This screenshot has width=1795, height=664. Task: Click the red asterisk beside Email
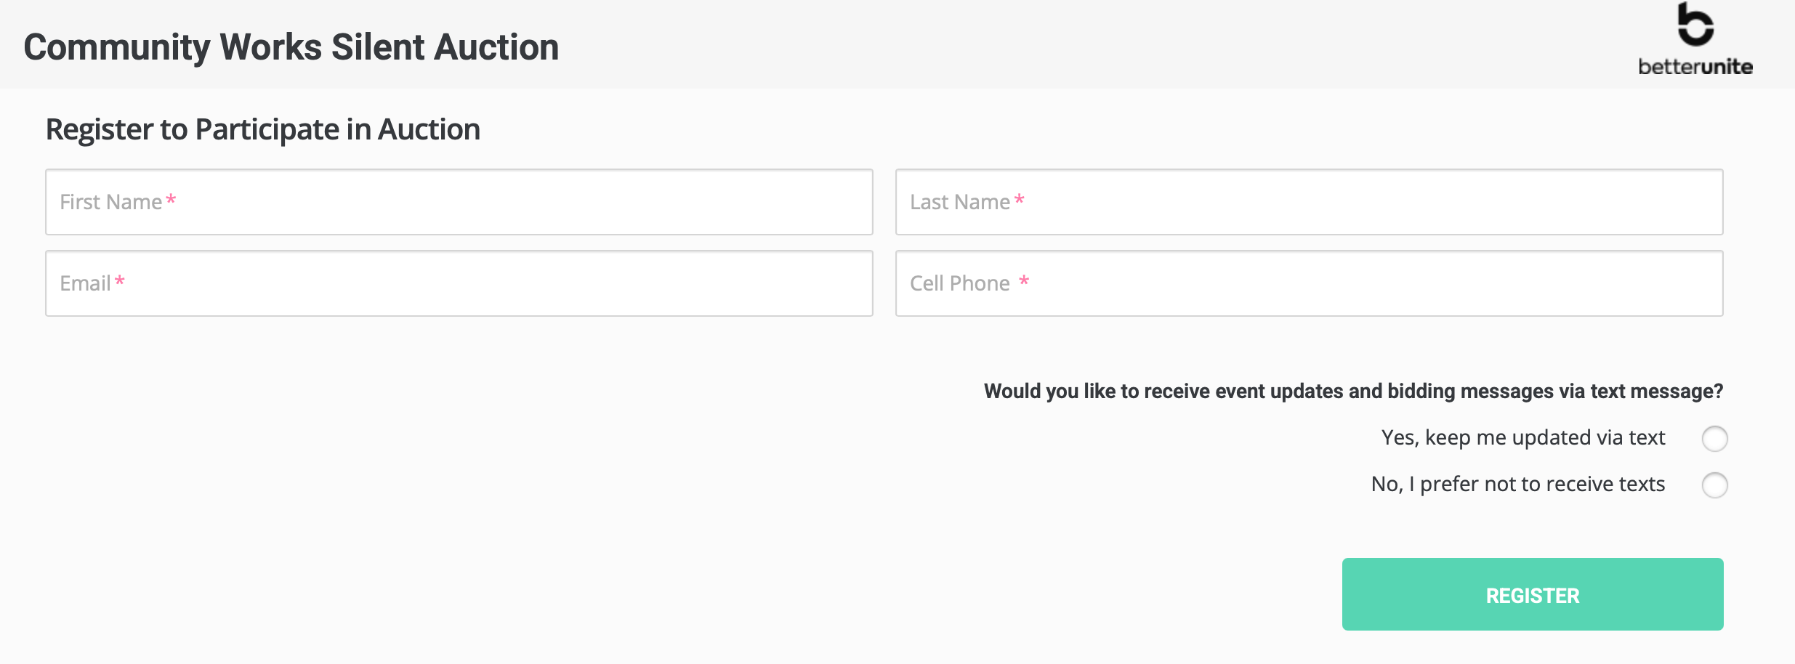[x=120, y=281]
